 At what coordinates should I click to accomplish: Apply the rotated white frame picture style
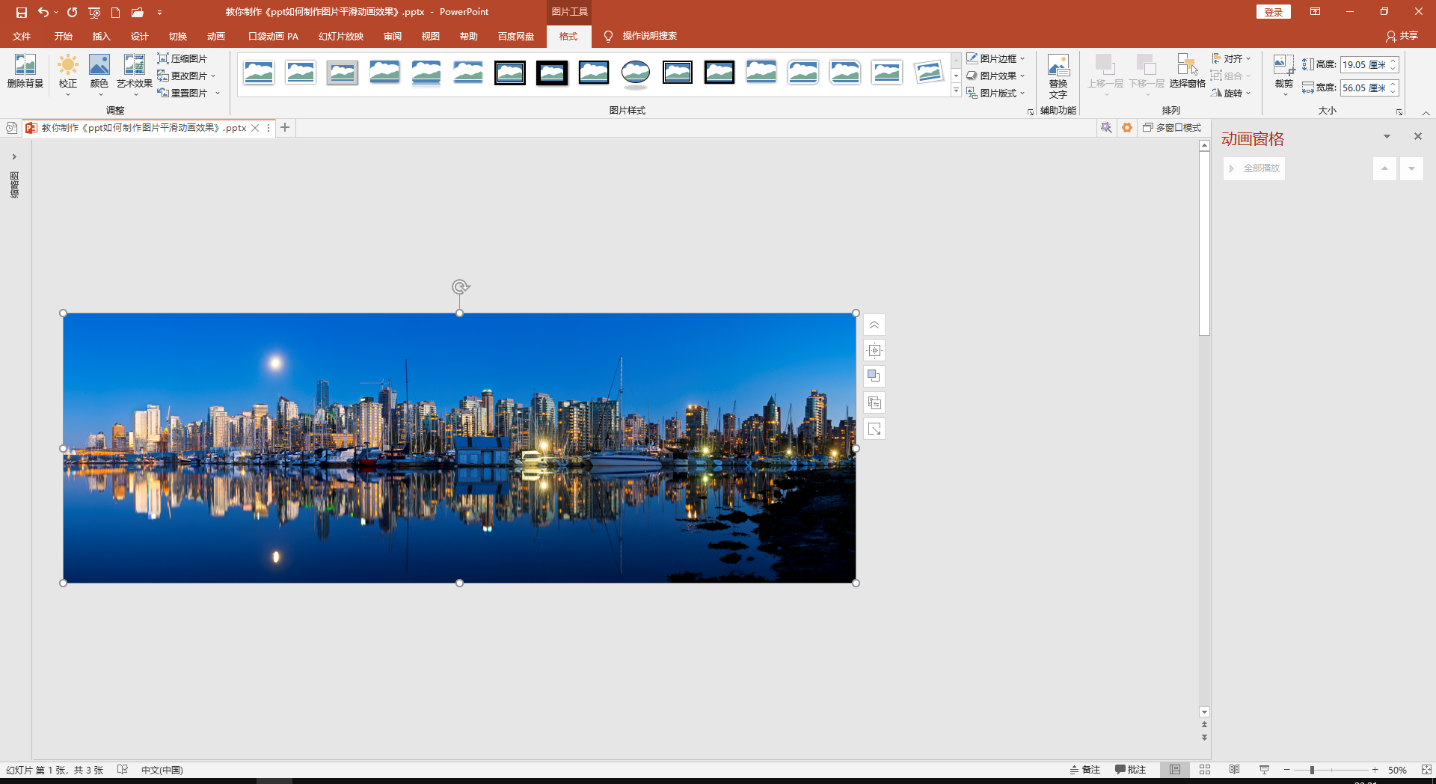tap(929, 73)
